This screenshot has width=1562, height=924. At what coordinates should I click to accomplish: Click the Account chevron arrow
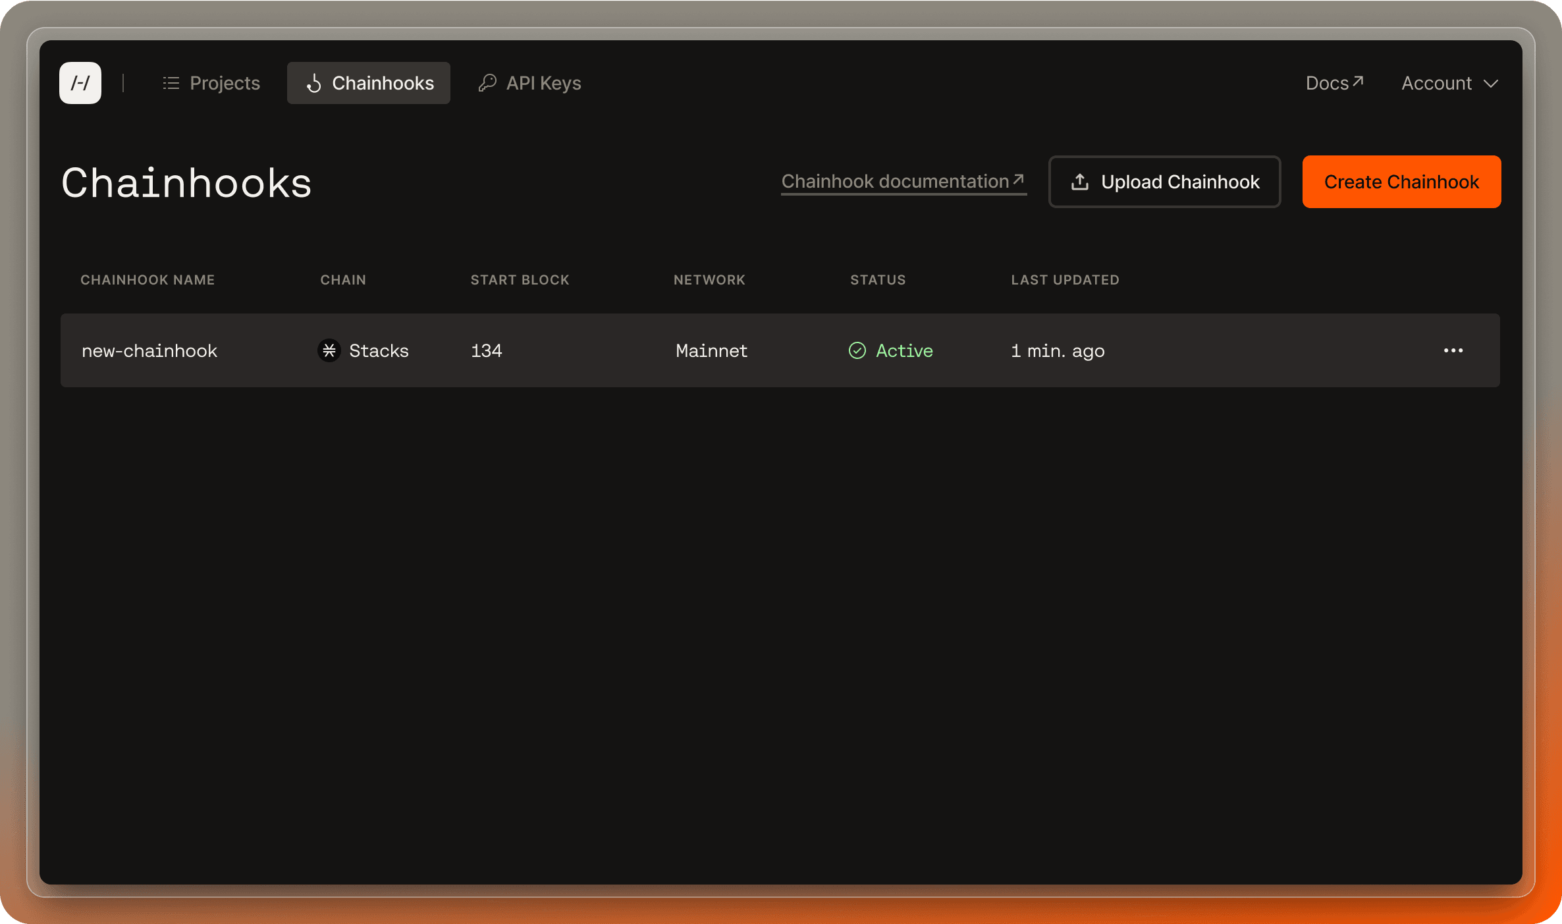(x=1491, y=84)
